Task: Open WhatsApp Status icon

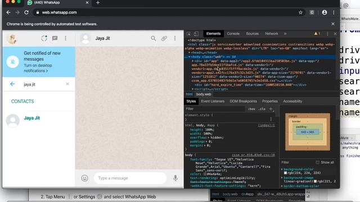Action: (x=44, y=38)
